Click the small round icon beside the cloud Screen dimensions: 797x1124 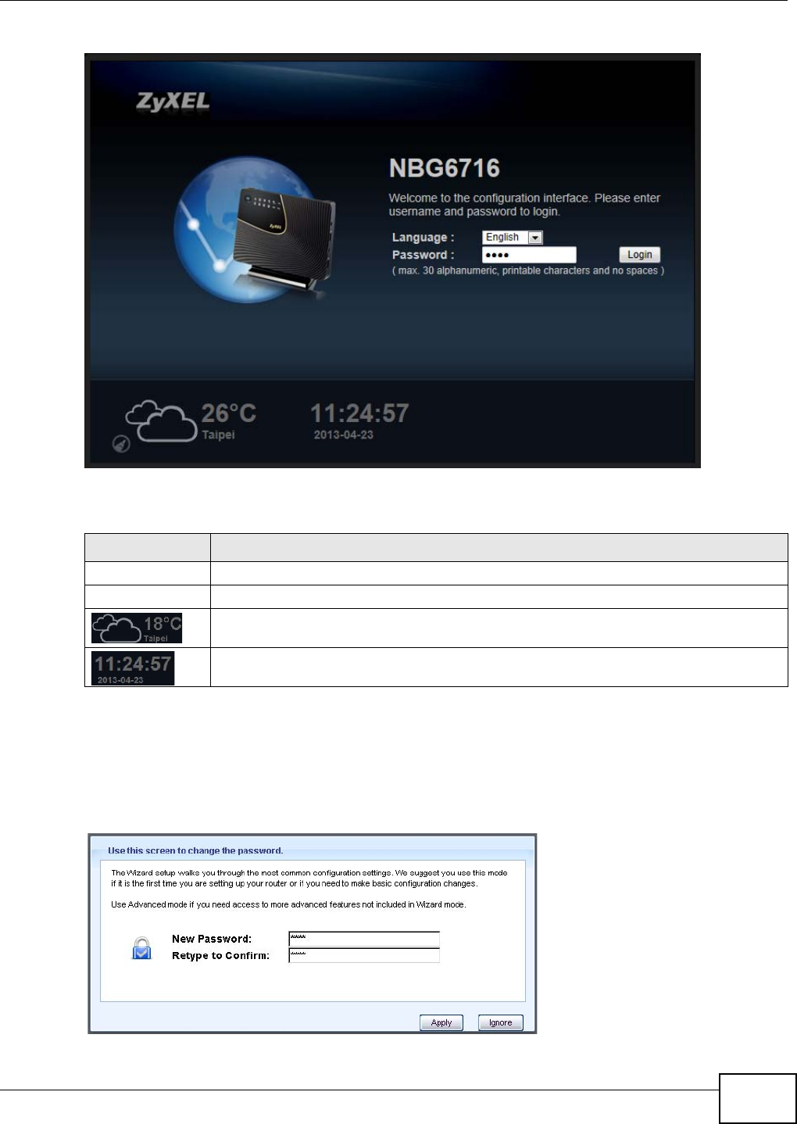coord(121,445)
